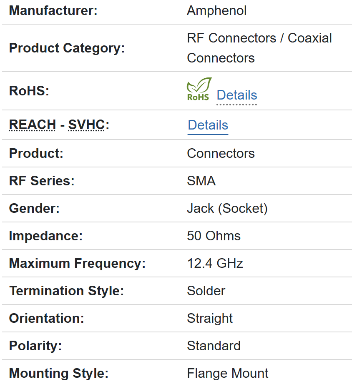Click the green RoHS leaf icon
The height and width of the screenshot is (384, 352).
(199, 89)
